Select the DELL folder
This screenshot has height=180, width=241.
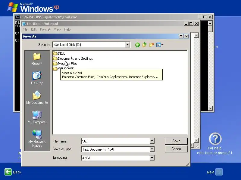[x=59, y=53]
